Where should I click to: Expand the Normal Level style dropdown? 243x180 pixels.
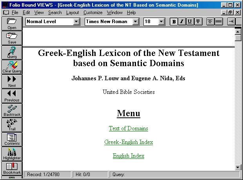point(76,22)
